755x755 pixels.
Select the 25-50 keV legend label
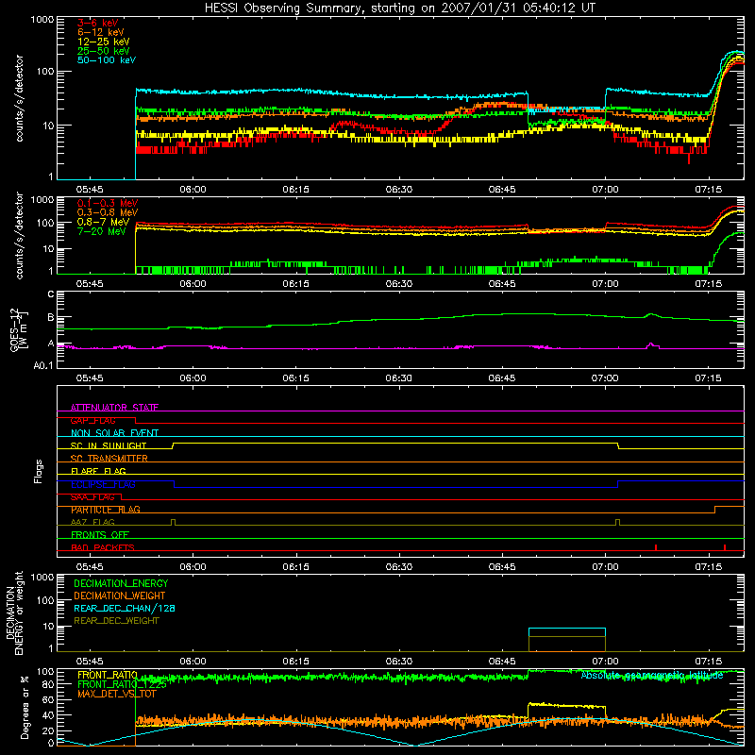pyautogui.click(x=104, y=51)
